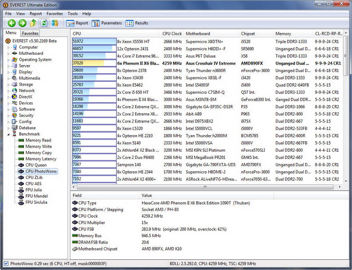Screen dimensions: 352x270
Task: Select the Database category
Action: (x=27, y=128)
